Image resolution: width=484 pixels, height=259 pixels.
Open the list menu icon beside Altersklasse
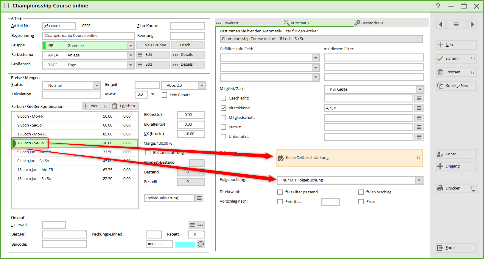[419, 108]
